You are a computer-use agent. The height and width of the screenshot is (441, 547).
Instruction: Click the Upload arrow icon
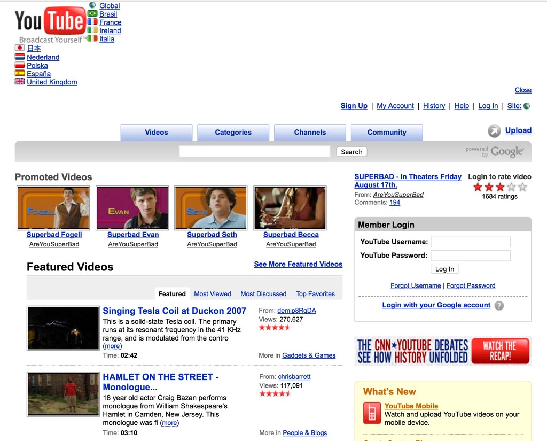(x=495, y=130)
